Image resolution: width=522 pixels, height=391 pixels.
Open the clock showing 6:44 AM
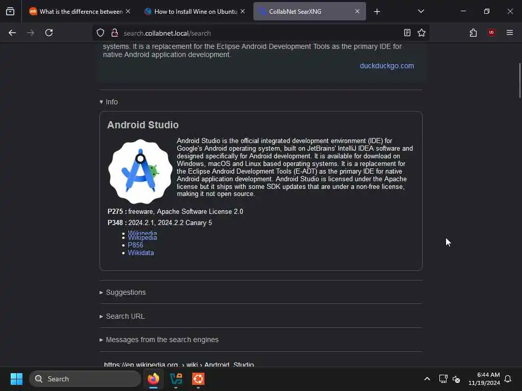point(484,379)
